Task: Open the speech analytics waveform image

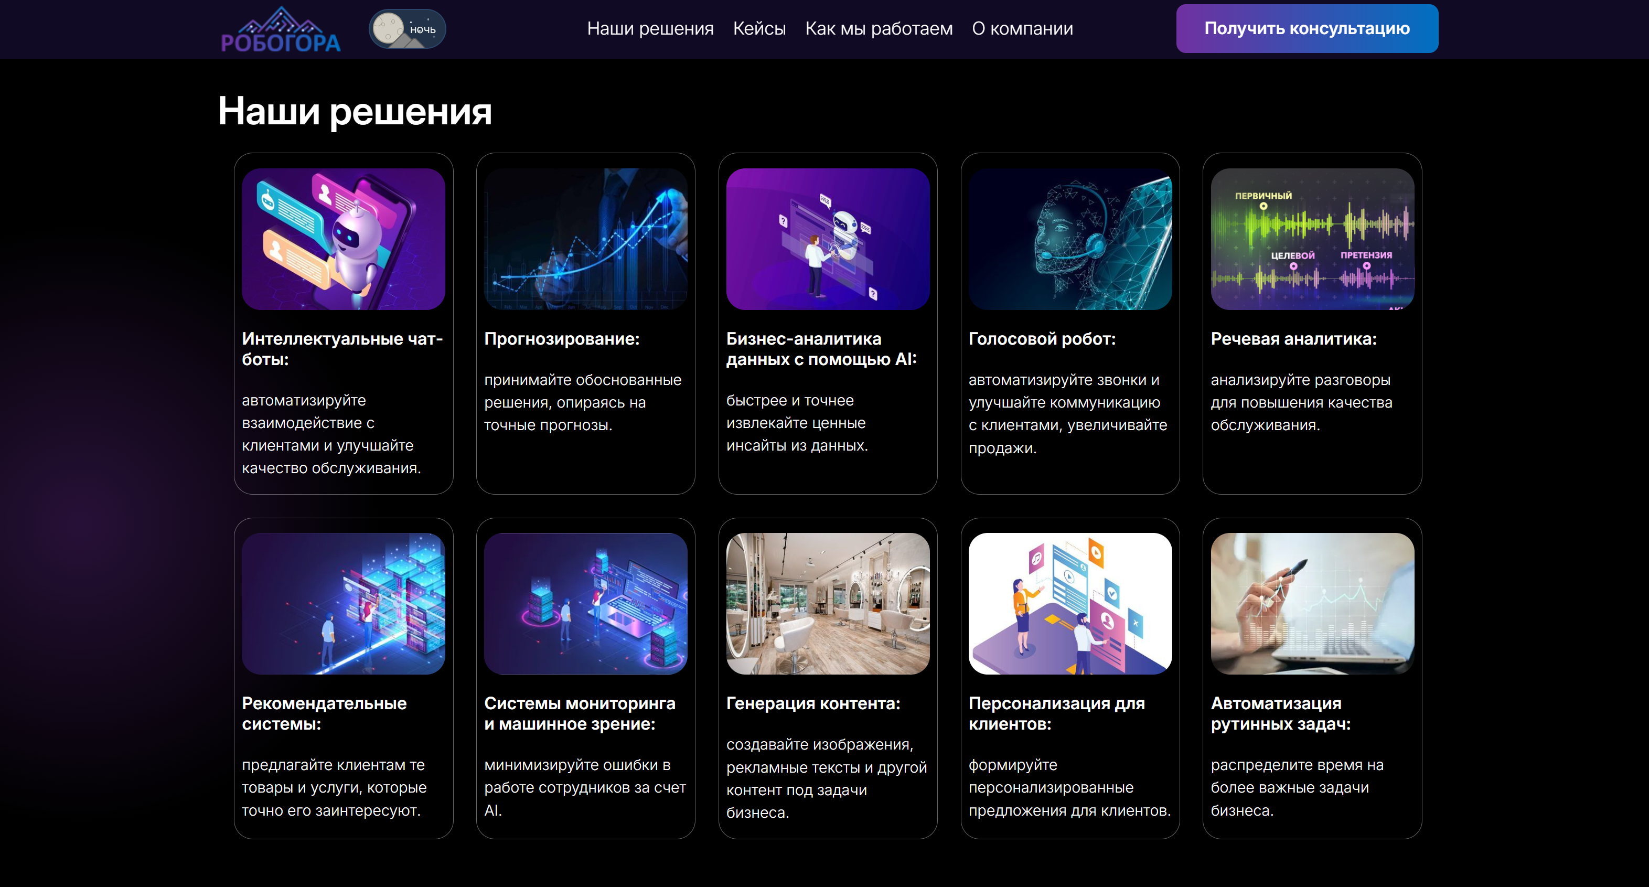Action: (x=1312, y=239)
